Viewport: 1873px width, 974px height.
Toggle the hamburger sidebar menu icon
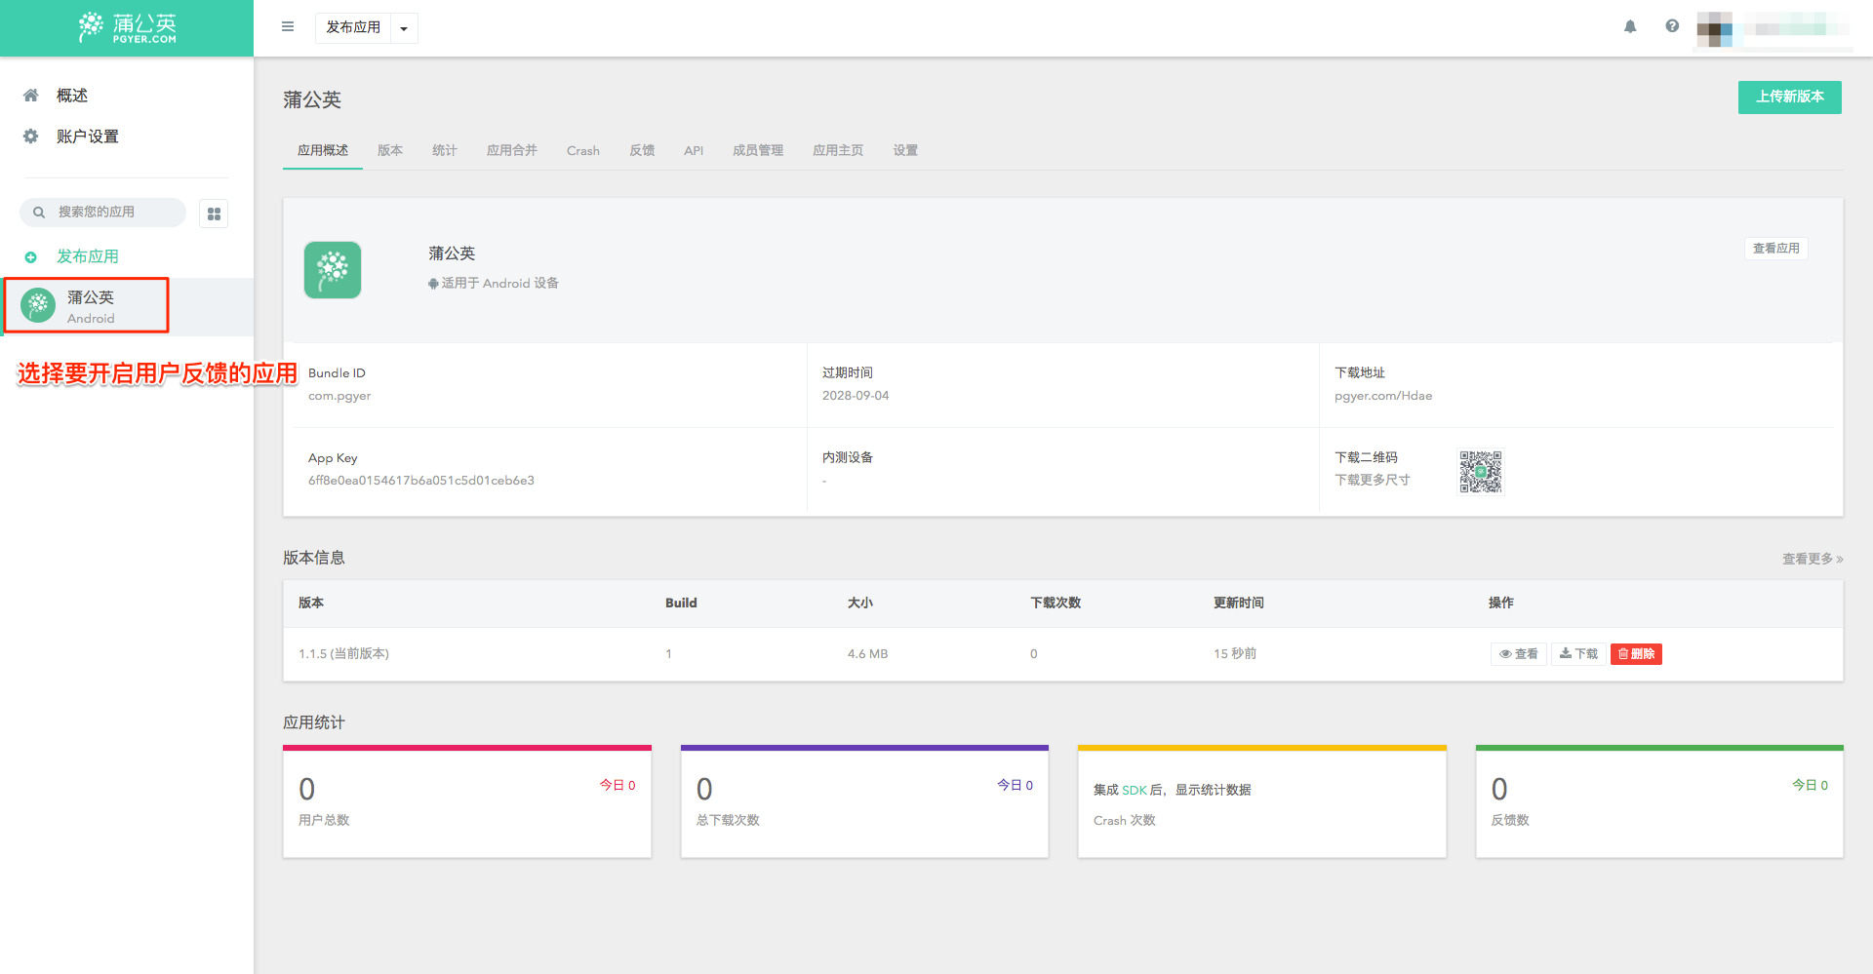tap(288, 27)
